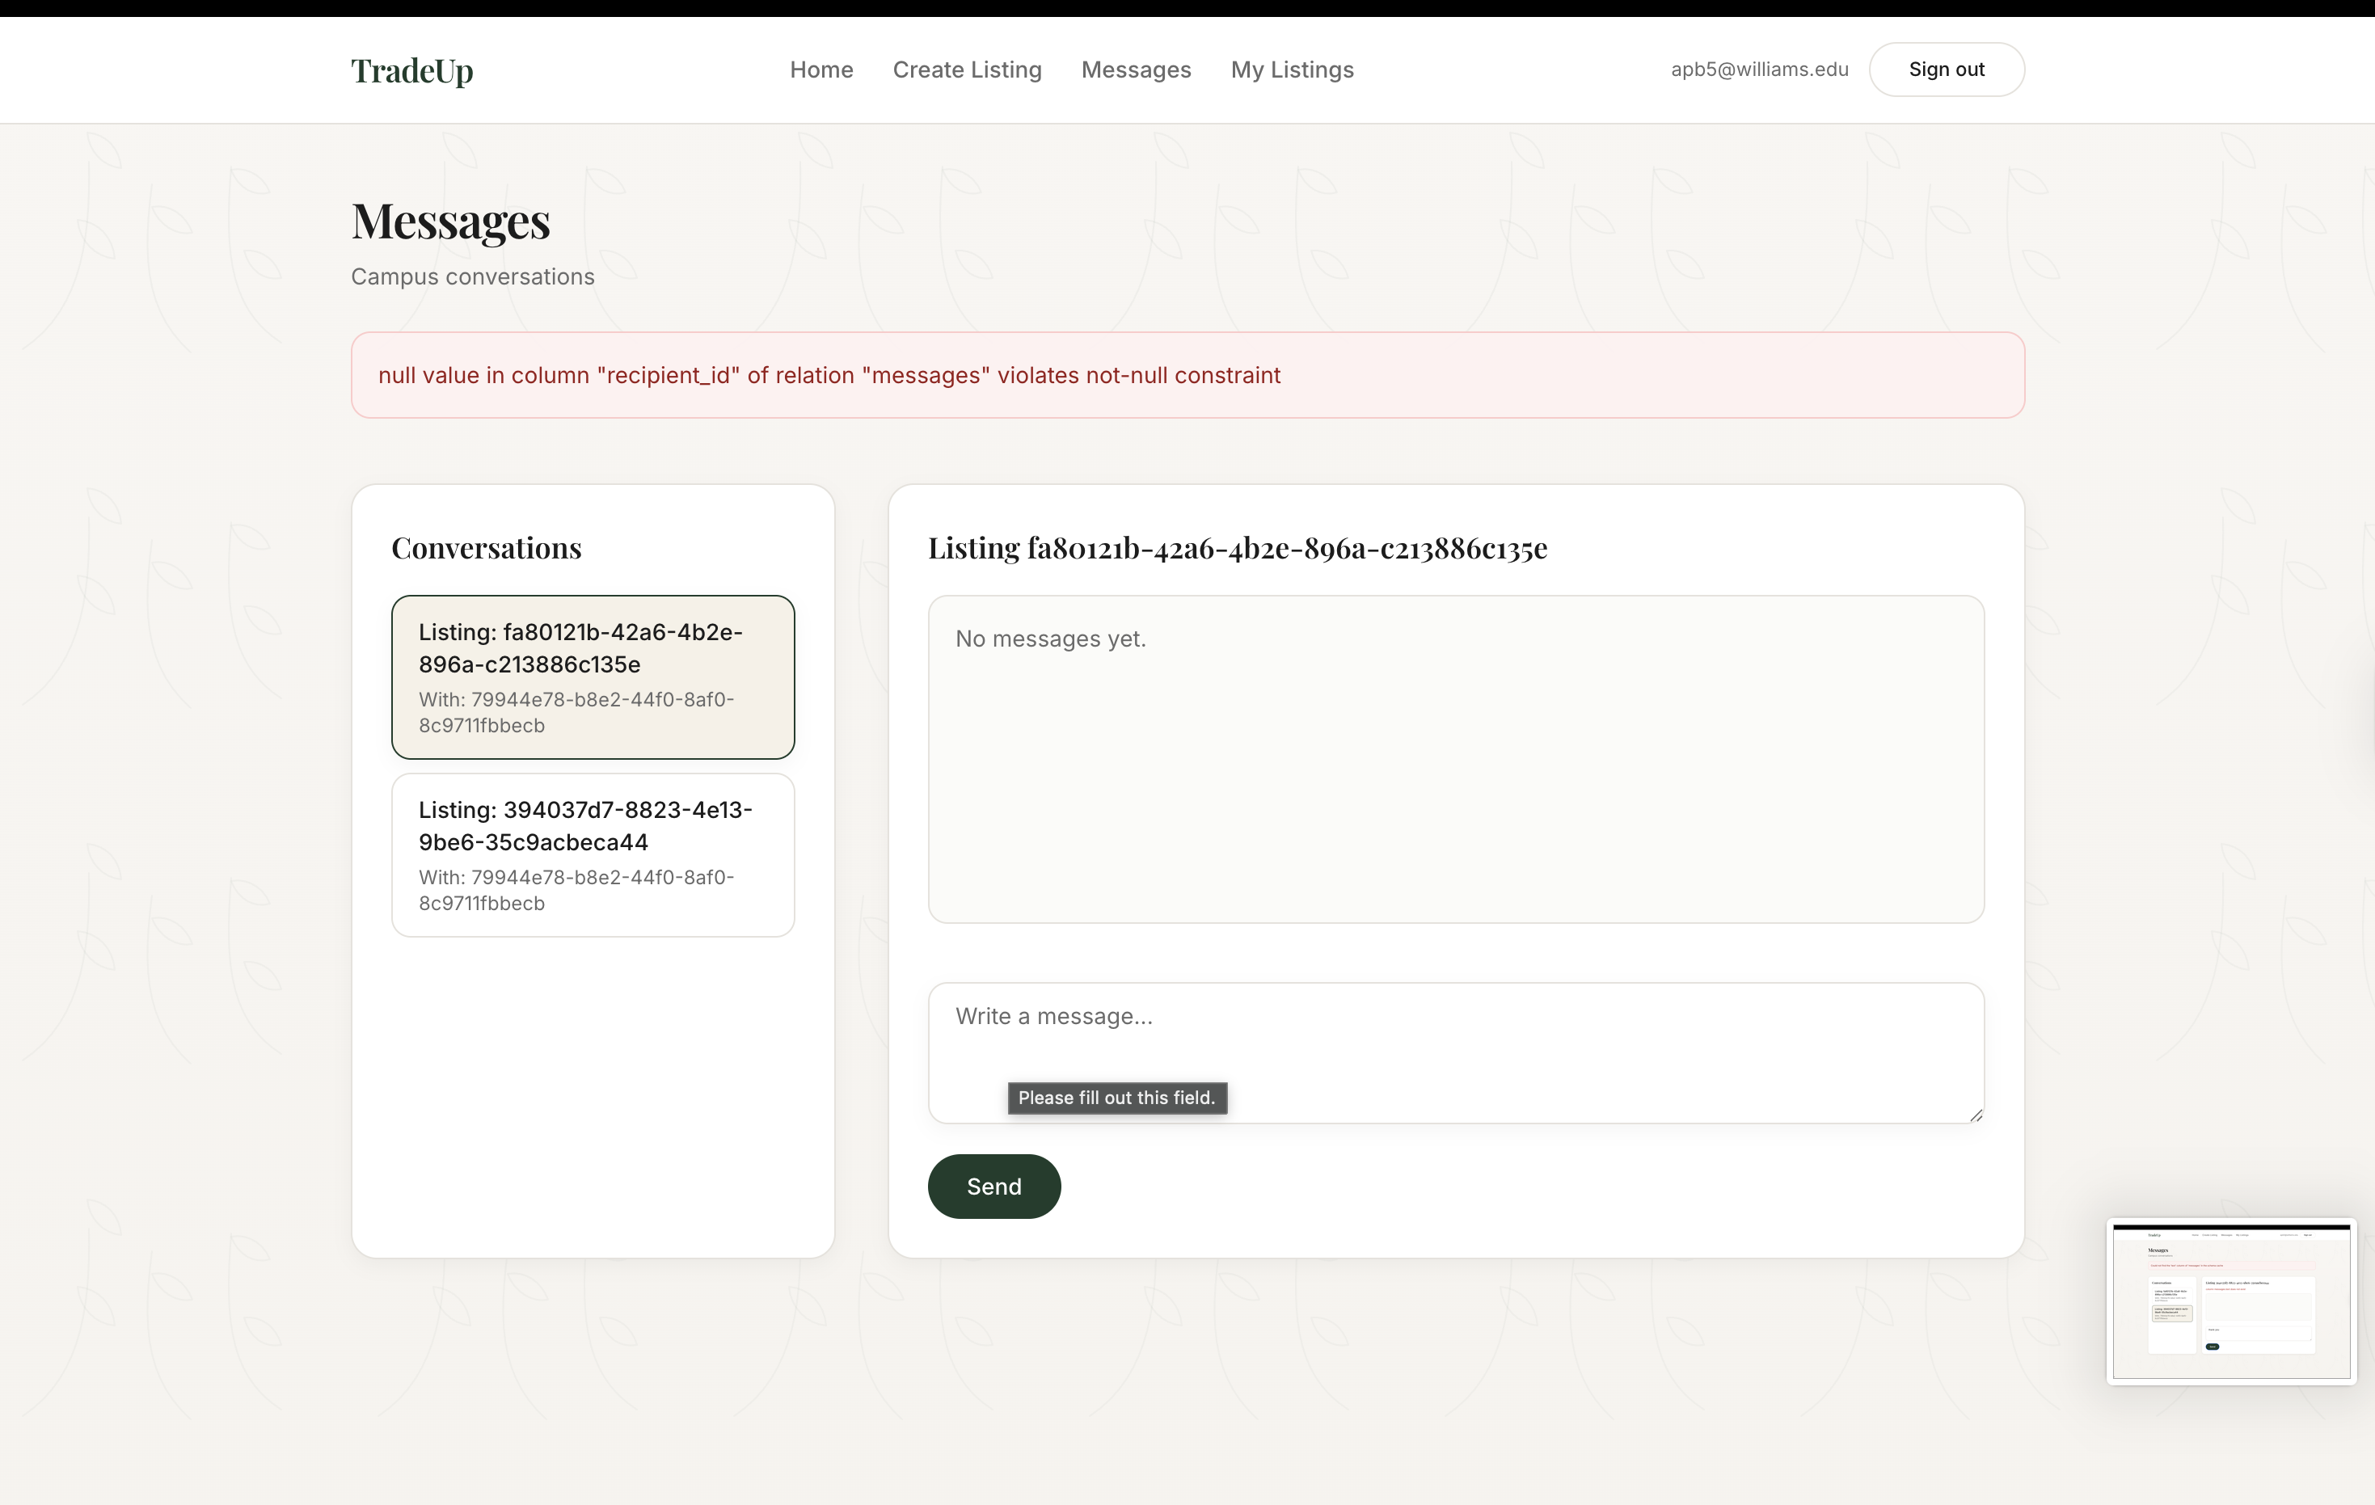
Task: Click the No messages yet panel
Action: tap(1455, 760)
